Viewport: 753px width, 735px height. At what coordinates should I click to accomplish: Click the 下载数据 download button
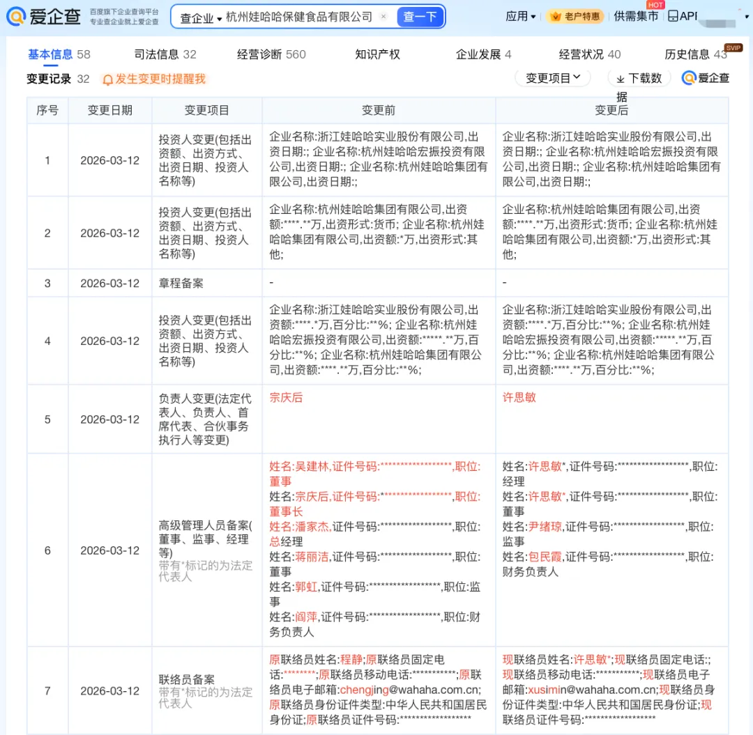639,78
